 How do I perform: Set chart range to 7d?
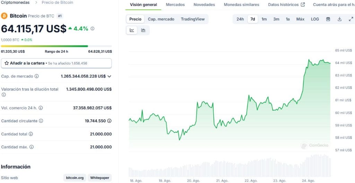click(253, 19)
